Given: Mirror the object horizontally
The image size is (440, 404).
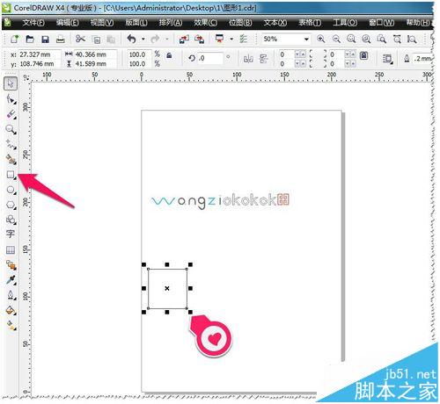Looking at the screenshot, I should point(248,59).
